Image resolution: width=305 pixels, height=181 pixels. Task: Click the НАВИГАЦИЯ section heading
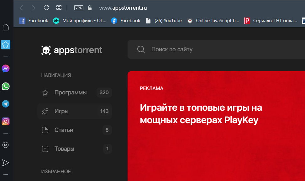pos(56,75)
